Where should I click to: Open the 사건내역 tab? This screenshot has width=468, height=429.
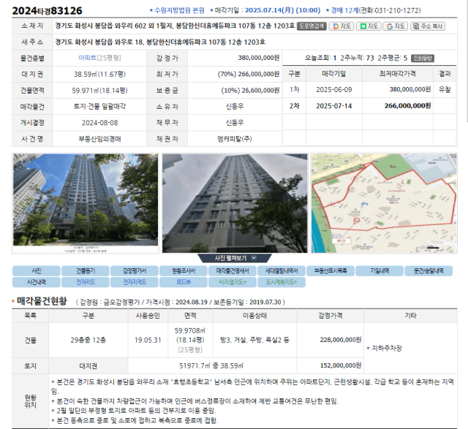pyautogui.click(x=37, y=282)
